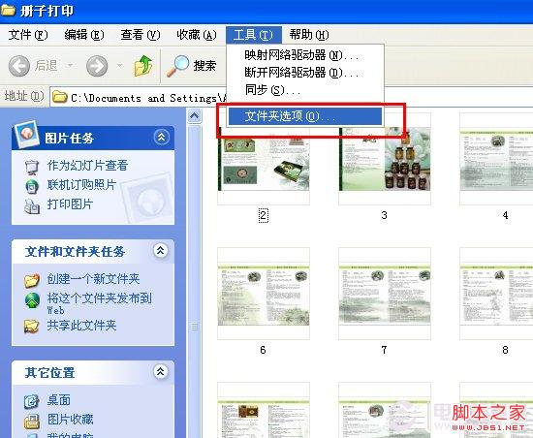
Task: Click the 其它位置 header text
Action: 49,372
